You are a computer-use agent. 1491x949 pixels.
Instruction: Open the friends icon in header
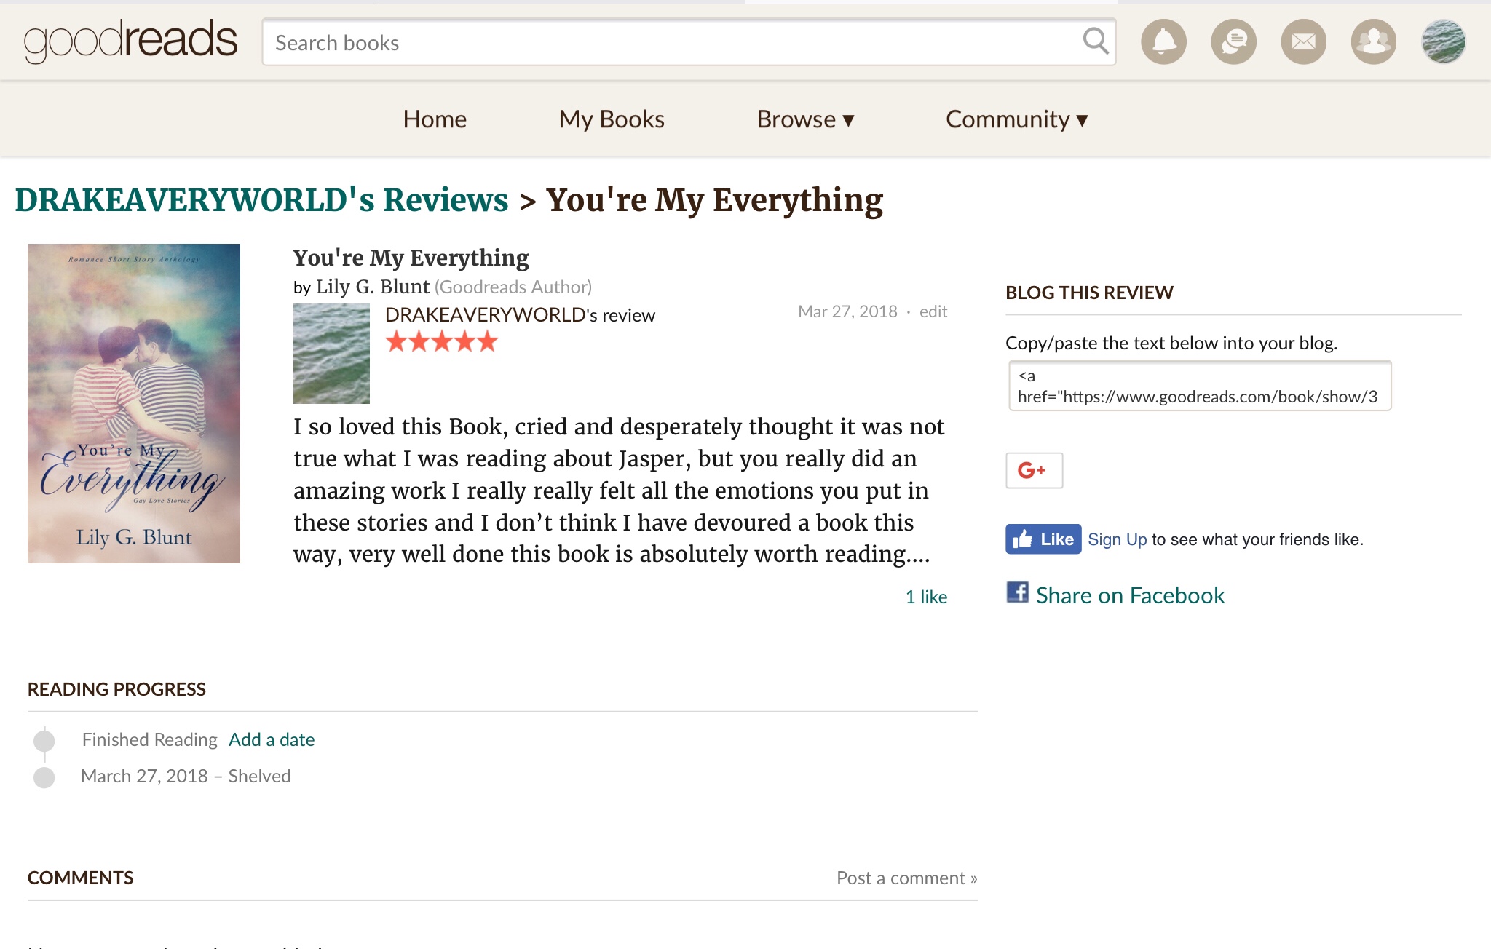pyautogui.click(x=1373, y=42)
